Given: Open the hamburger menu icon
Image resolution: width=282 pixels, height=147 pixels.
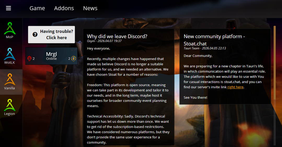Looking at the screenshot, I should click(8, 8).
